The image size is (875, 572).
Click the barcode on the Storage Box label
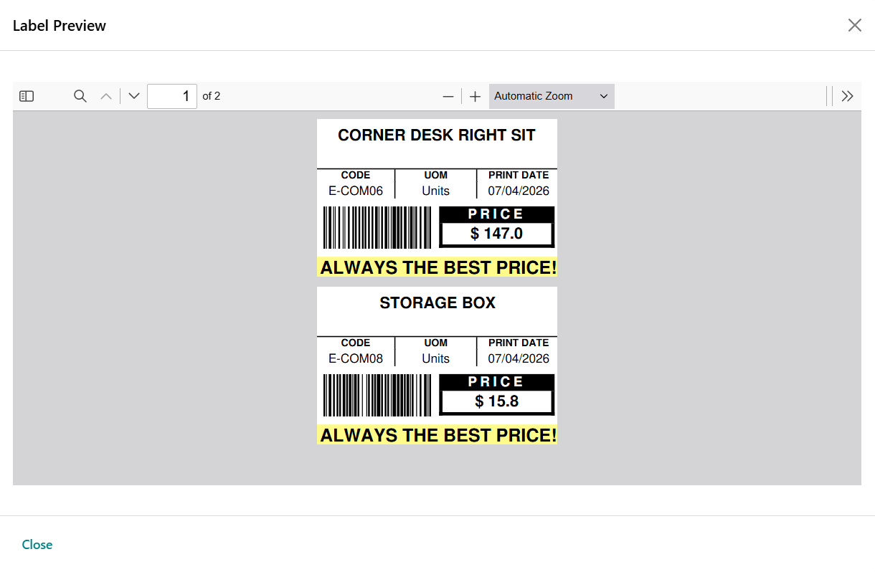(377, 395)
